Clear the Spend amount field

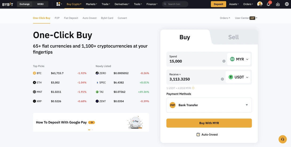pos(224,61)
